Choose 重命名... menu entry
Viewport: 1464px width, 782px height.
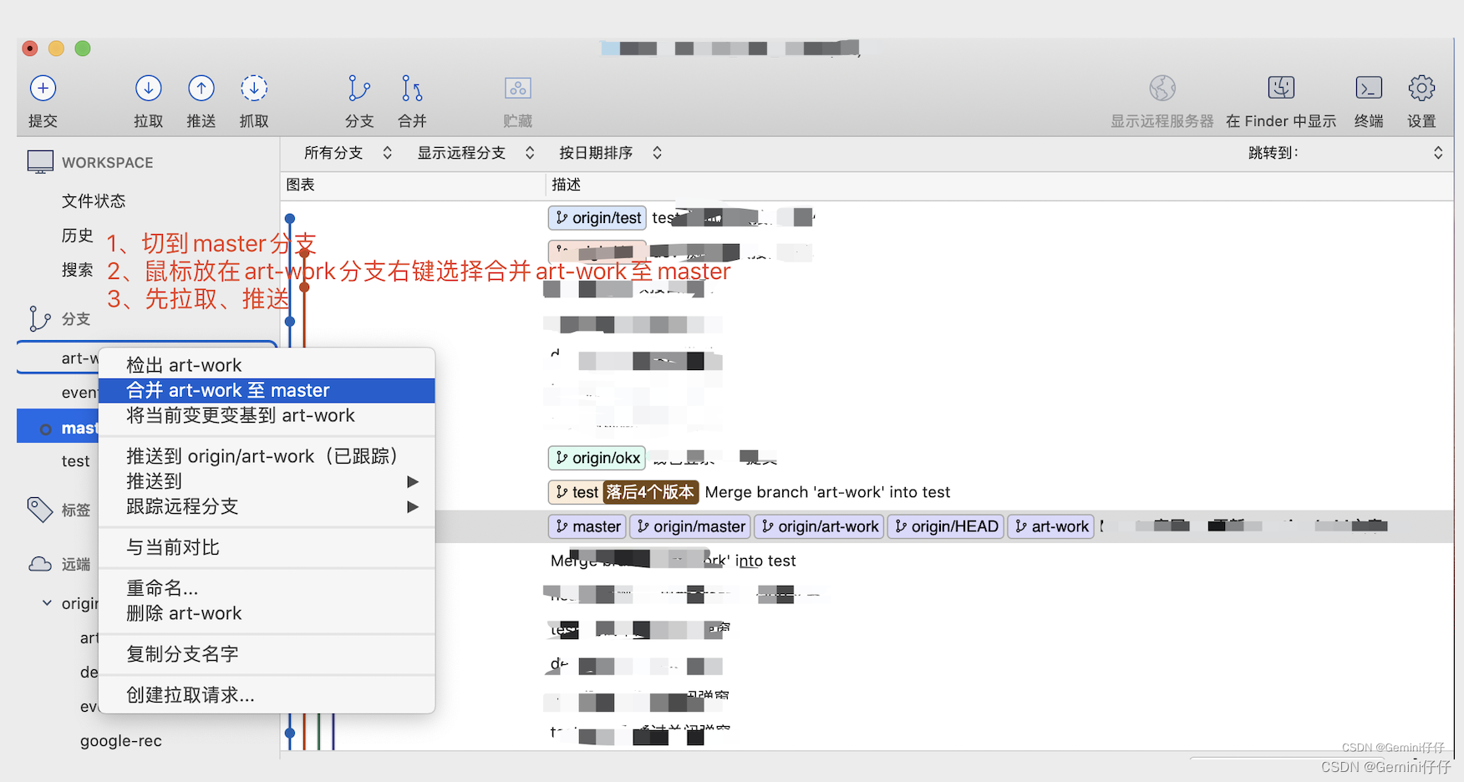click(x=267, y=588)
